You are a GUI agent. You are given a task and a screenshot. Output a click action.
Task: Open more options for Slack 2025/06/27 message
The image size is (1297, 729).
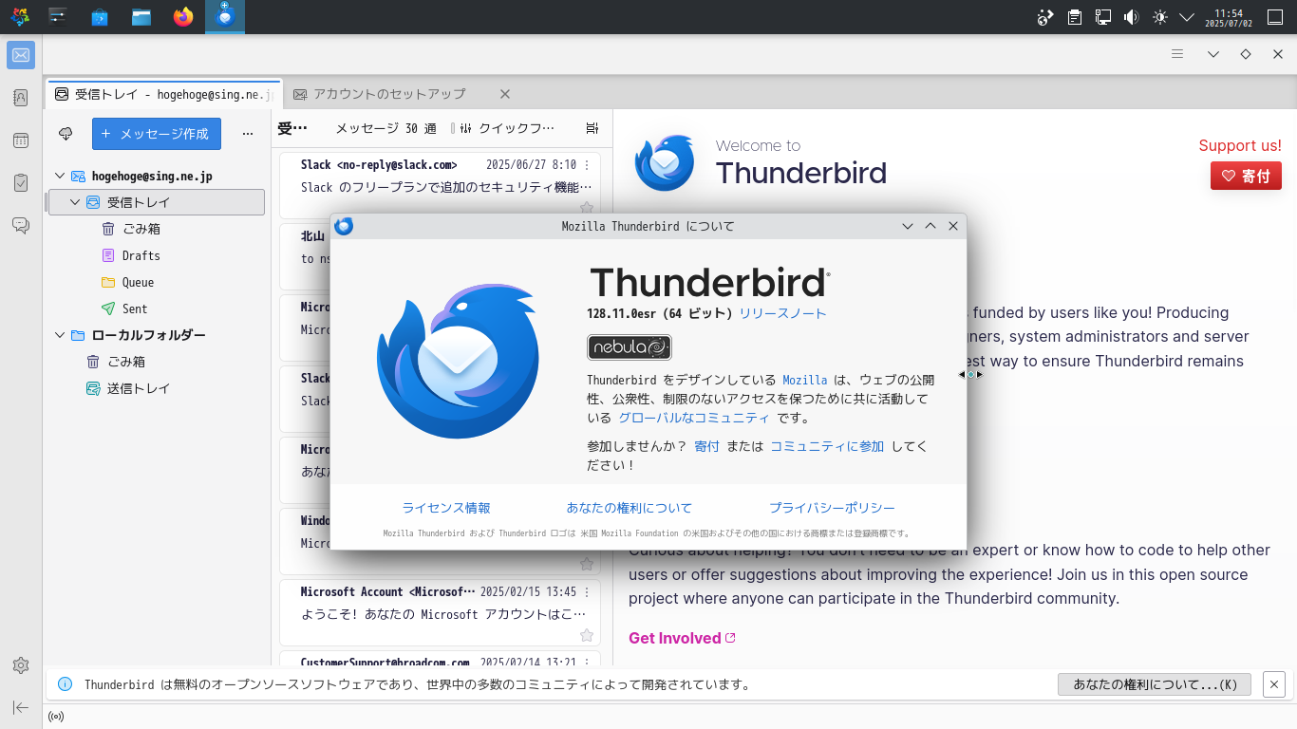pyautogui.click(x=587, y=165)
